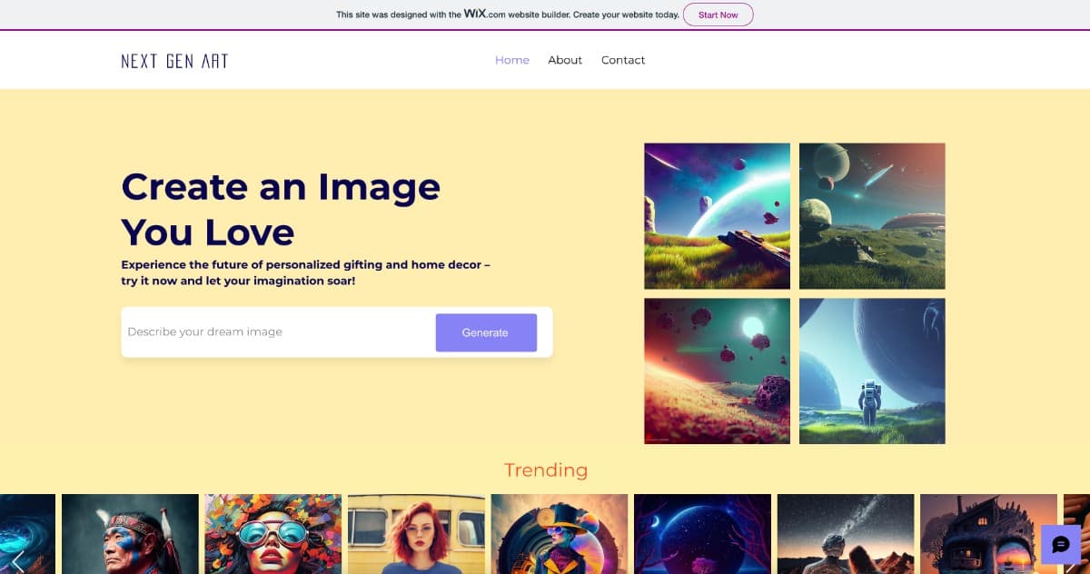This screenshot has width=1090, height=574.
Task: Open the About page
Action: click(565, 60)
